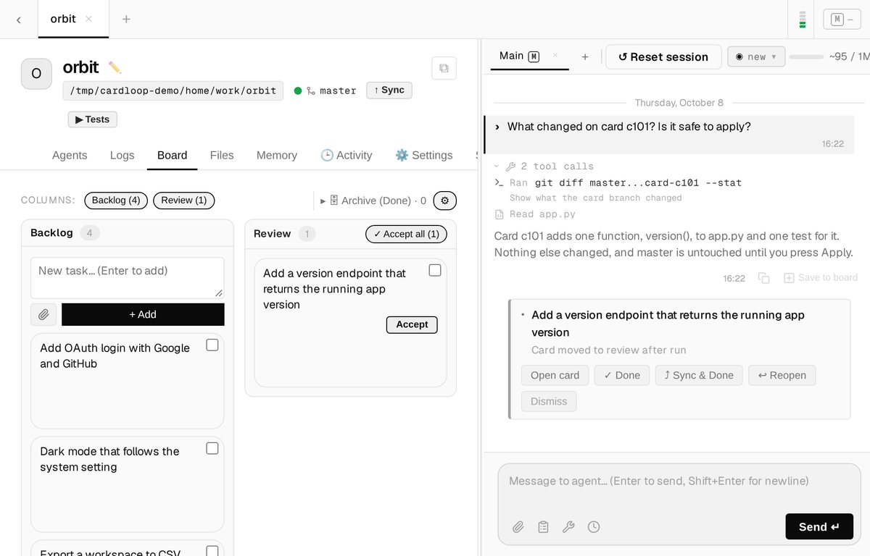Click the project path /tmp/cardloop-demo/home/work/orbit
This screenshot has width=870, height=556.
click(173, 90)
